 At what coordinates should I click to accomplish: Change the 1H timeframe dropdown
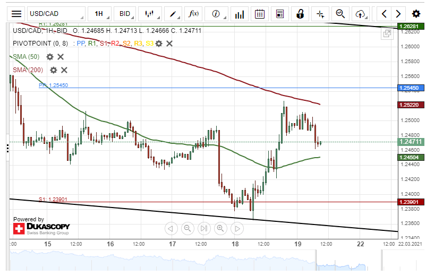99,14
